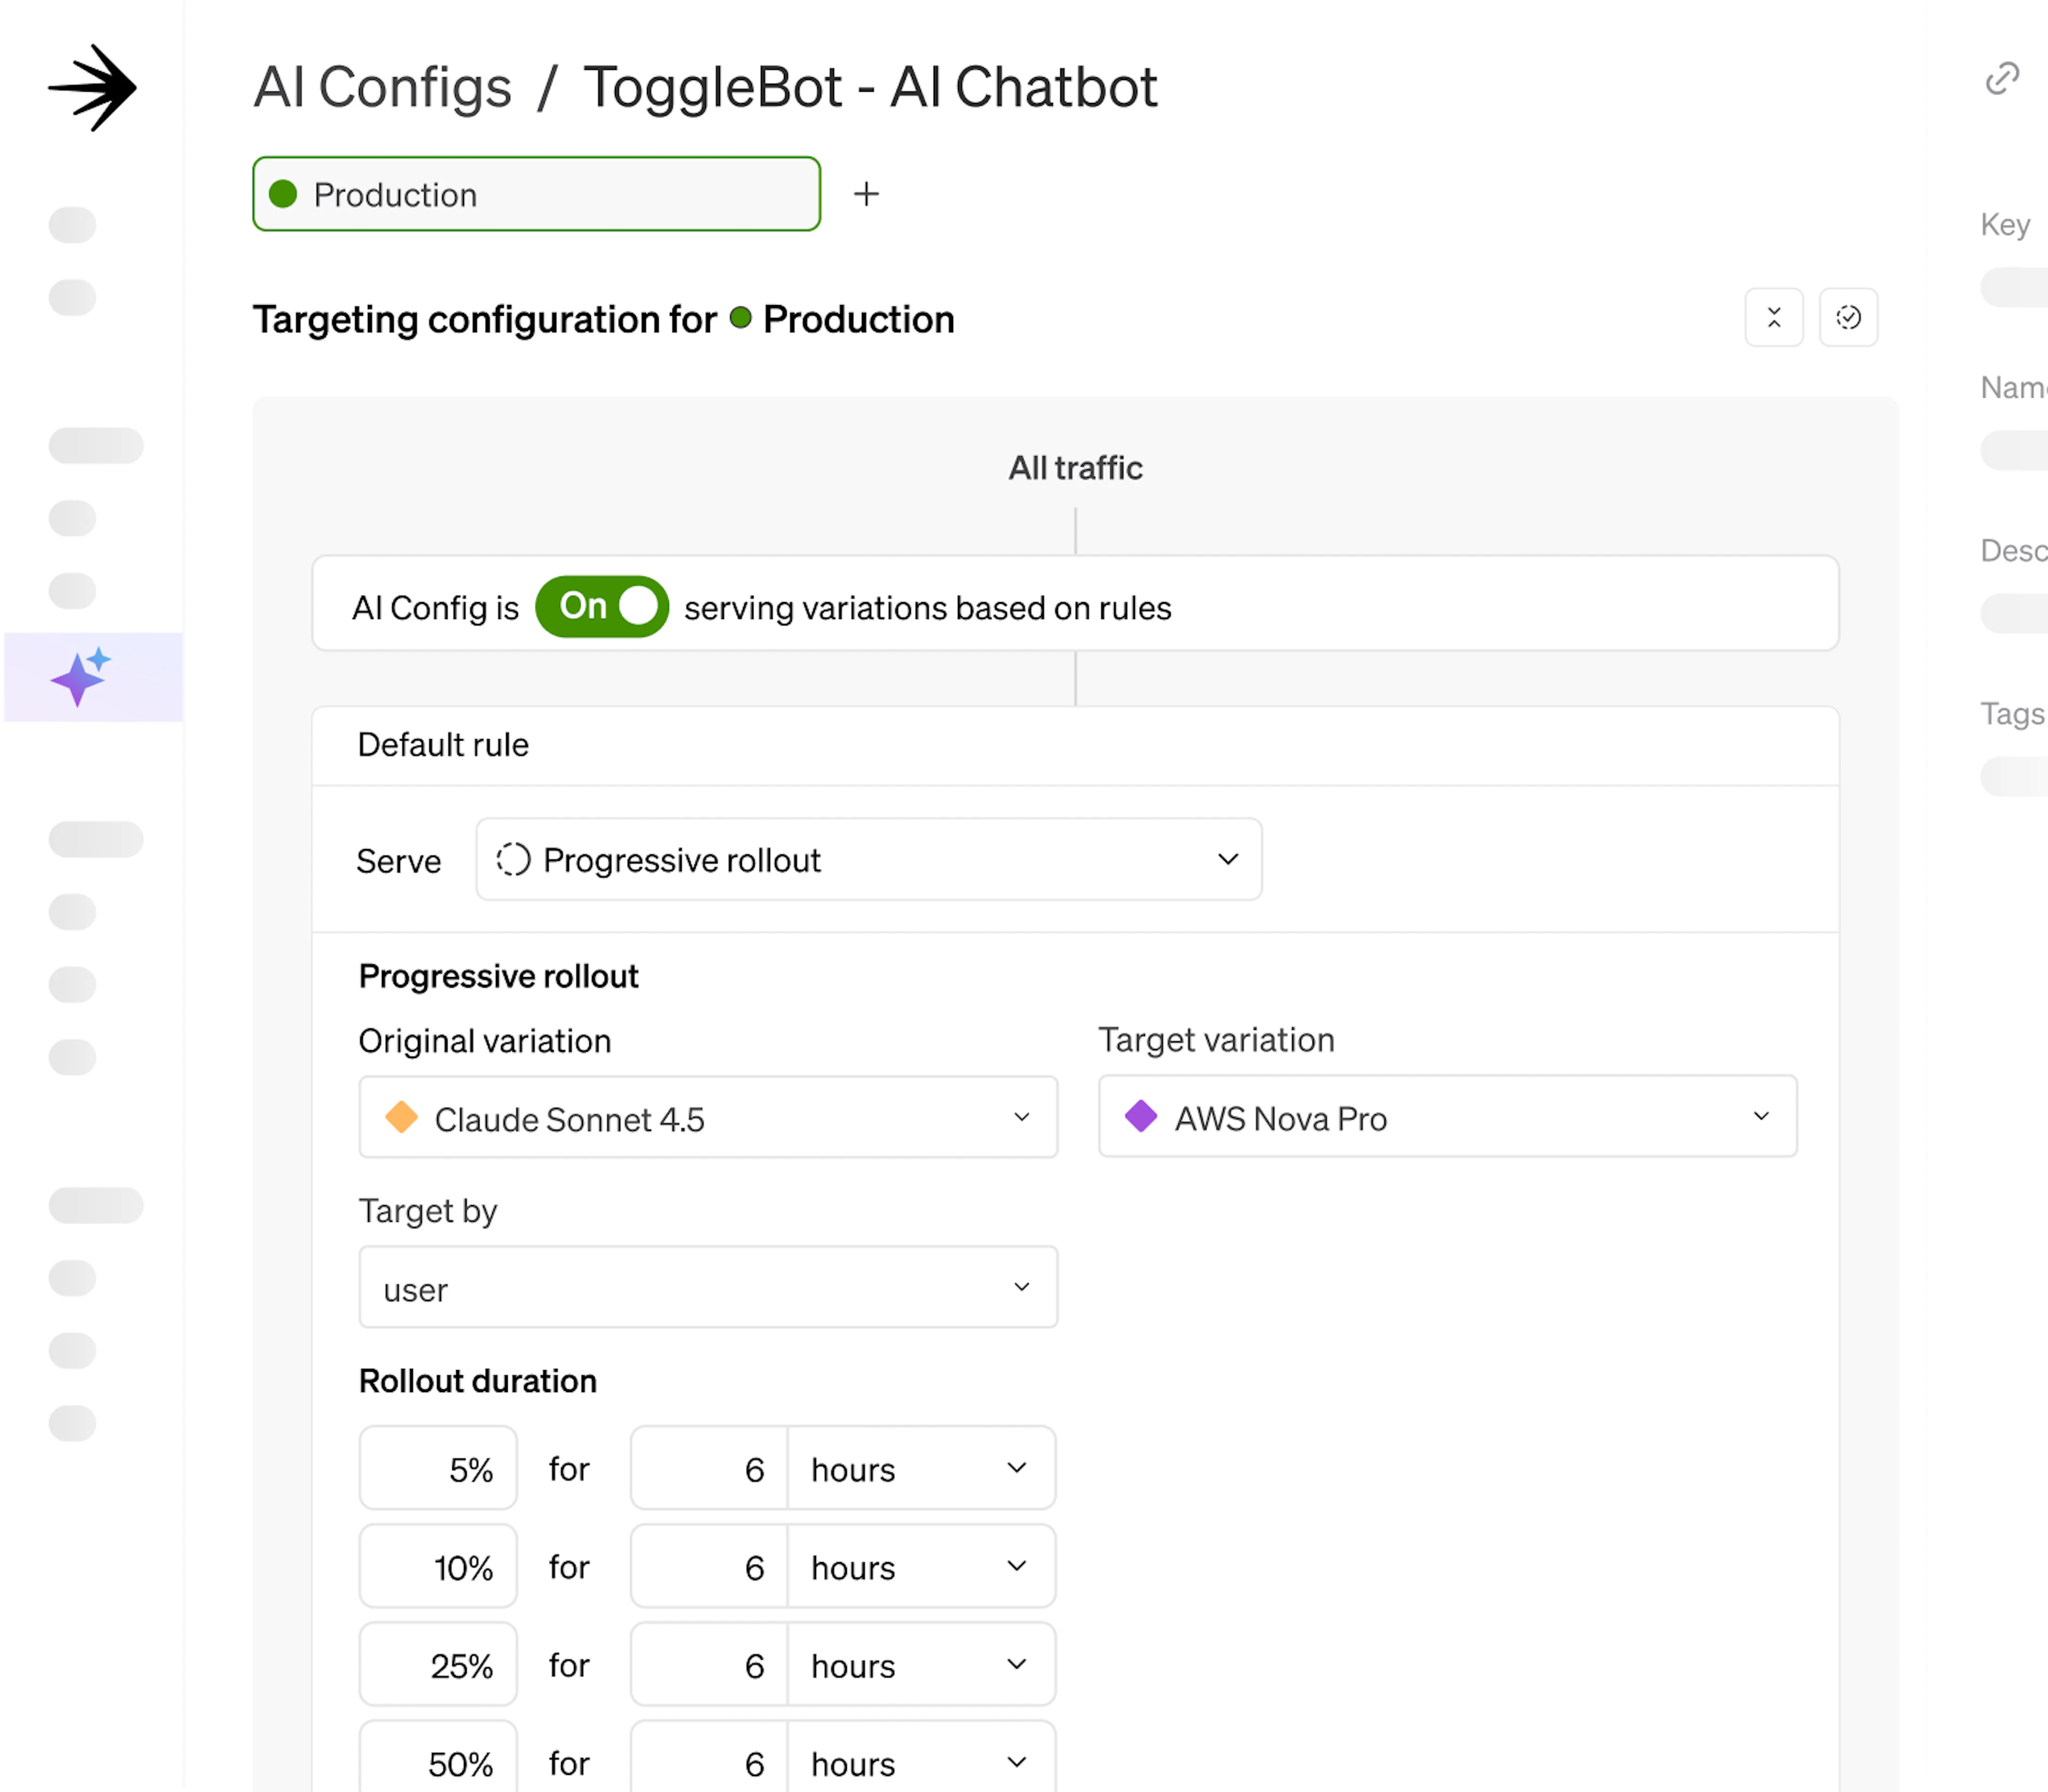
Task: Open the Target by user dropdown
Action: click(708, 1287)
